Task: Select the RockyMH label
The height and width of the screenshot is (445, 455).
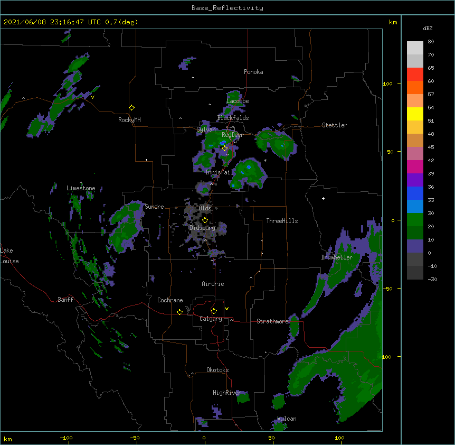Action: point(129,120)
